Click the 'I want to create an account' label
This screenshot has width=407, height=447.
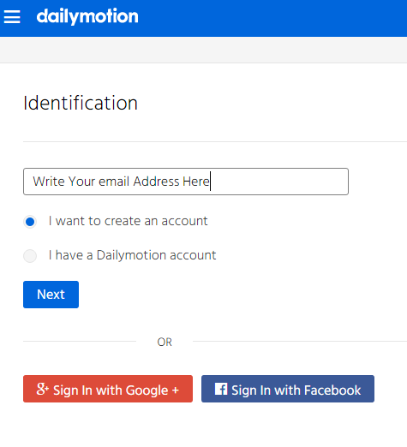[128, 221]
